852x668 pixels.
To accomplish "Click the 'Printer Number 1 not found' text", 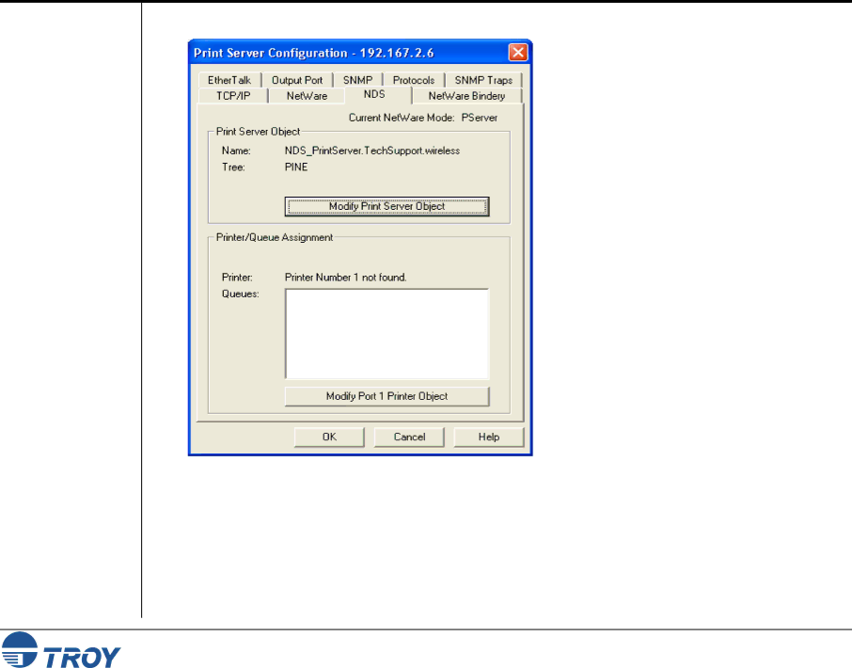I will 345,278.
